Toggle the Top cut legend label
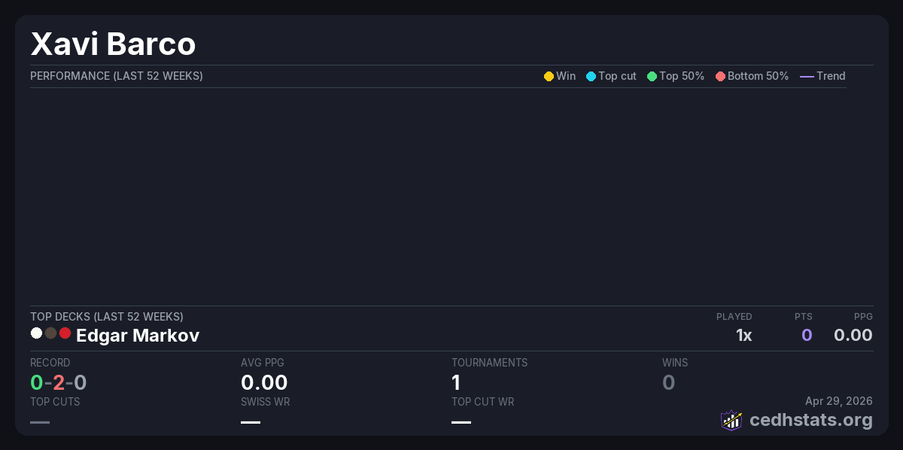 coord(617,76)
